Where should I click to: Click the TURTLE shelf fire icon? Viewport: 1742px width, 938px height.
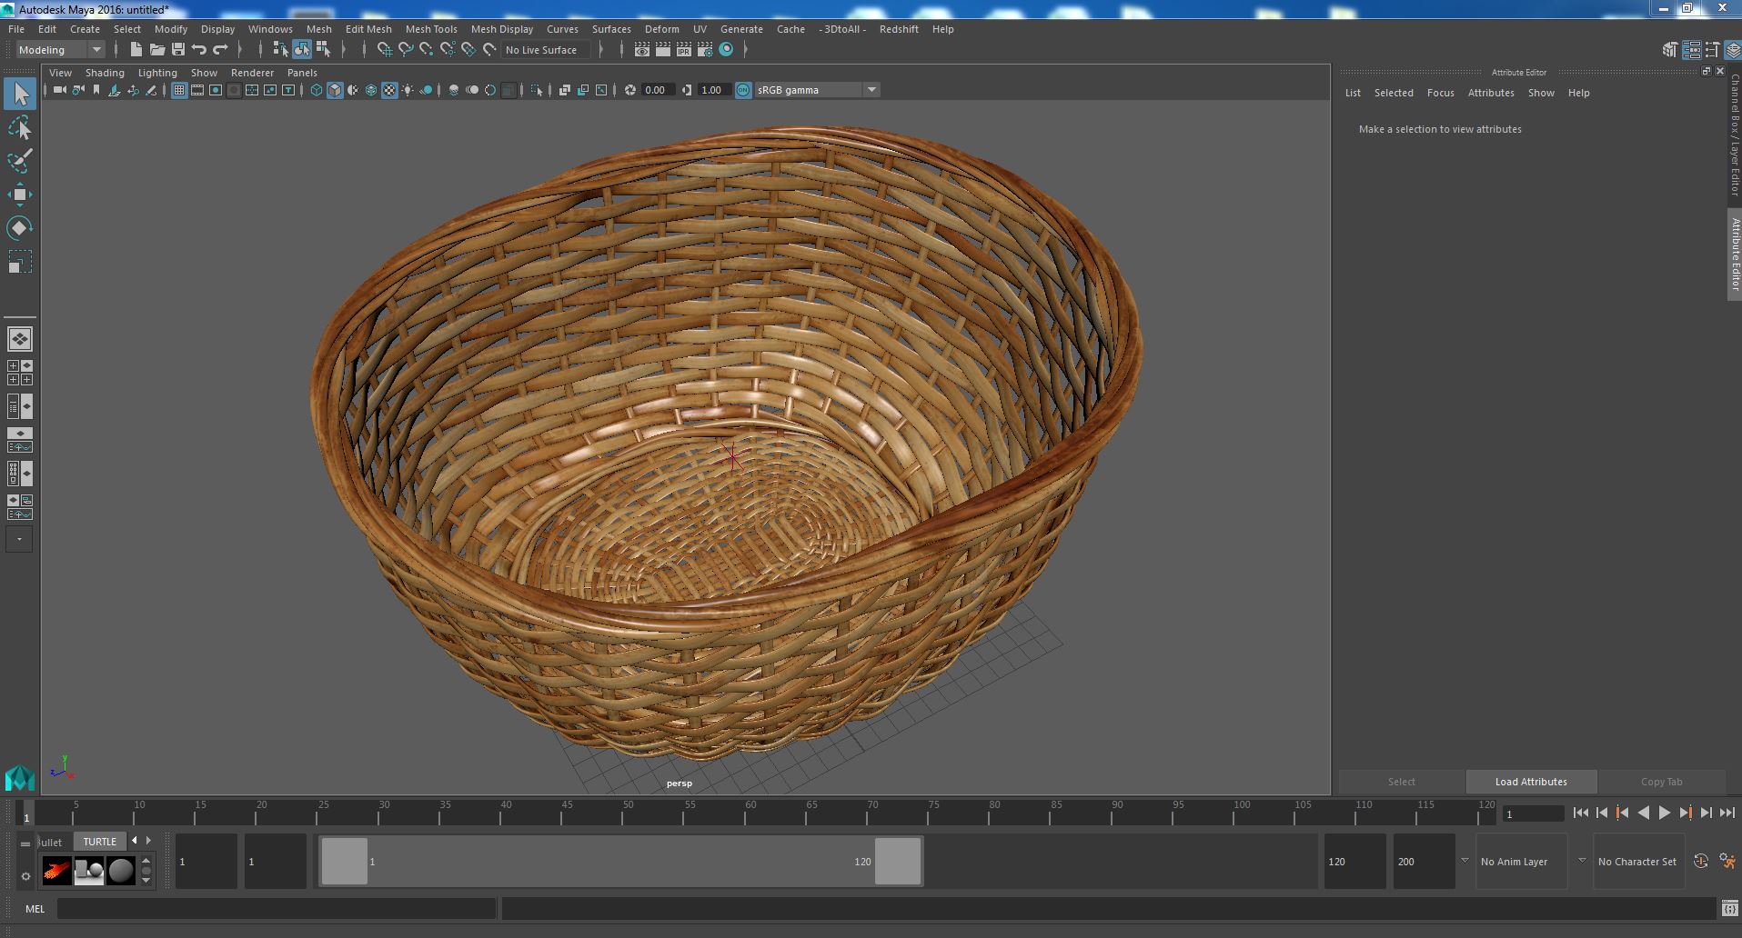point(56,871)
